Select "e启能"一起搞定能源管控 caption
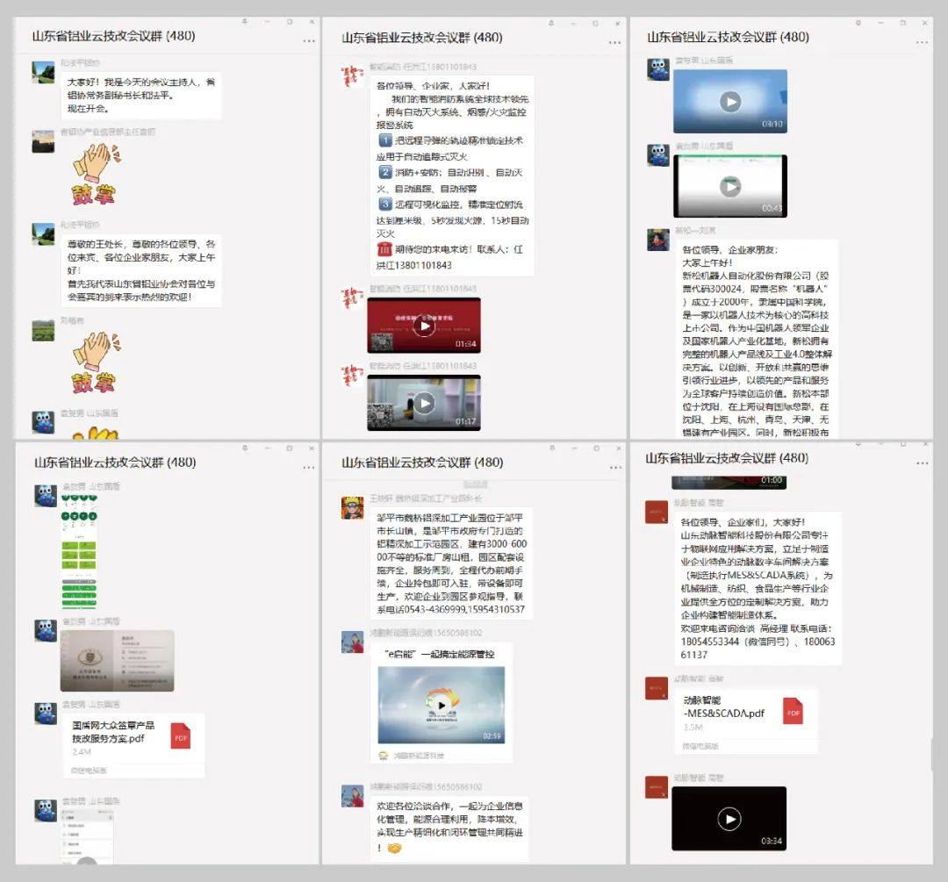 [x=440, y=654]
